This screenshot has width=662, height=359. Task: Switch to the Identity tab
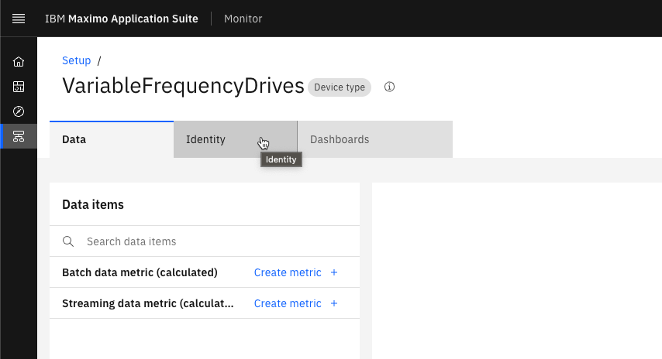click(x=235, y=139)
